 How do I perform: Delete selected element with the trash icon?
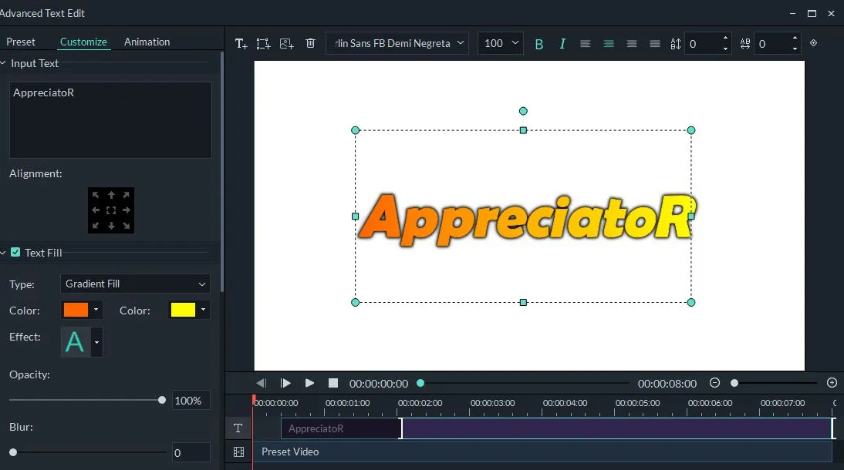pyautogui.click(x=311, y=43)
